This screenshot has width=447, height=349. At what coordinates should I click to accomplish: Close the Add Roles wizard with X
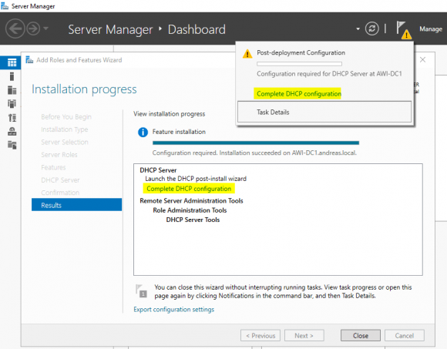coord(422,60)
